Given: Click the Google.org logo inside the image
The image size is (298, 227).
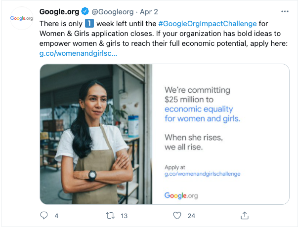Looking at the screenshot, I should click(181, 195).
